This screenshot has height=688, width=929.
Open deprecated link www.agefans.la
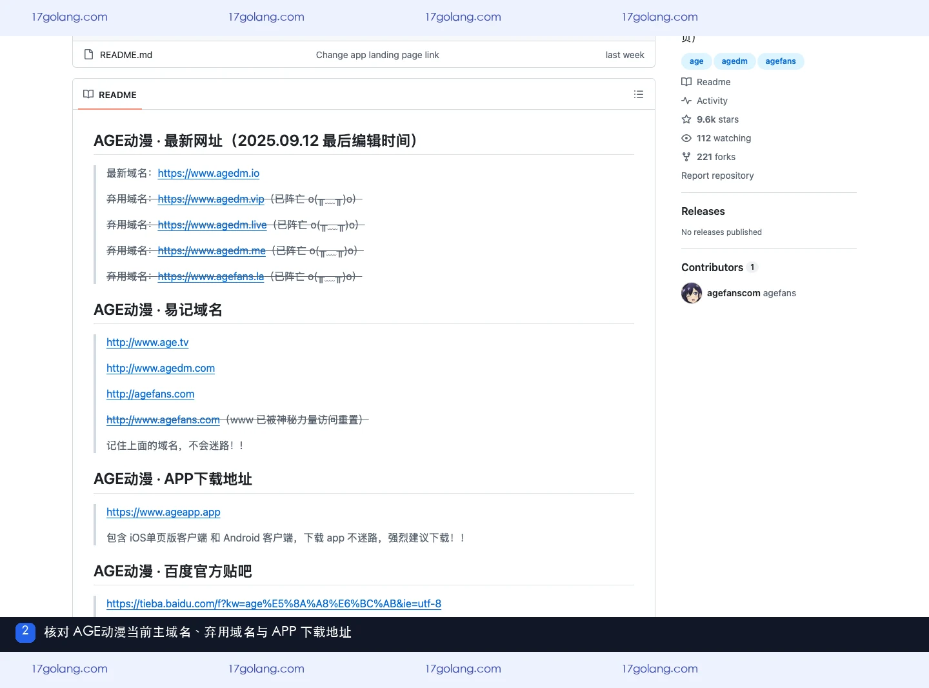pos(211,276)
